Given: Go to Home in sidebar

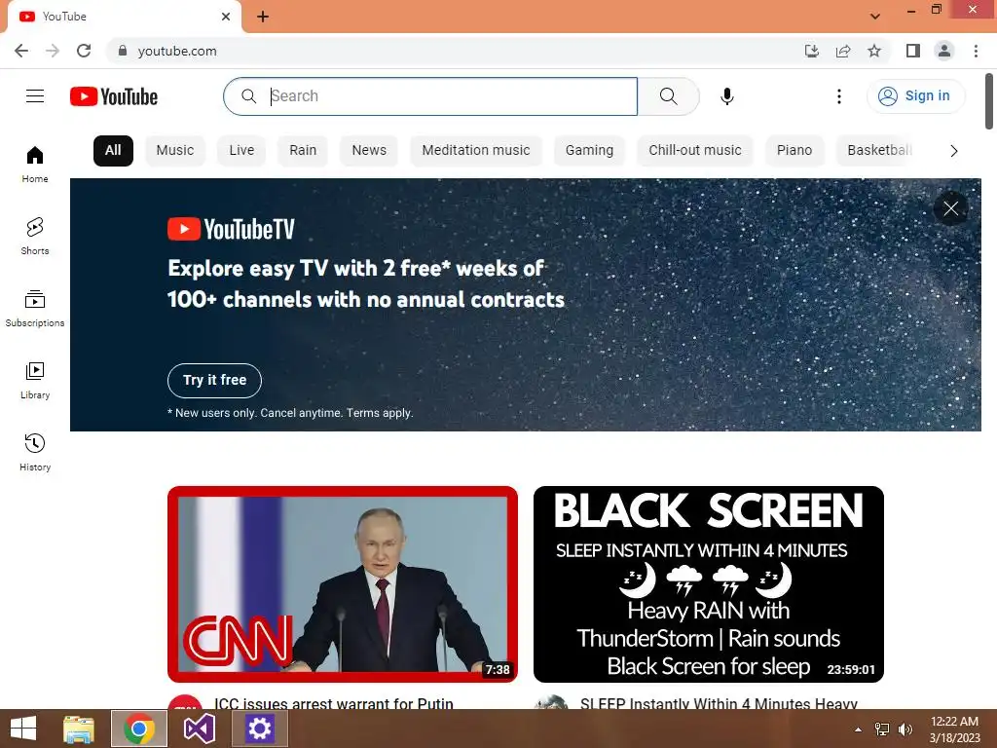Looking at the screenshot, I should pos(35,165).
